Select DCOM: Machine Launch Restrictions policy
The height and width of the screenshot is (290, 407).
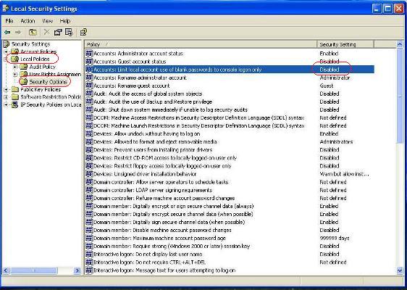coord(230,125)
